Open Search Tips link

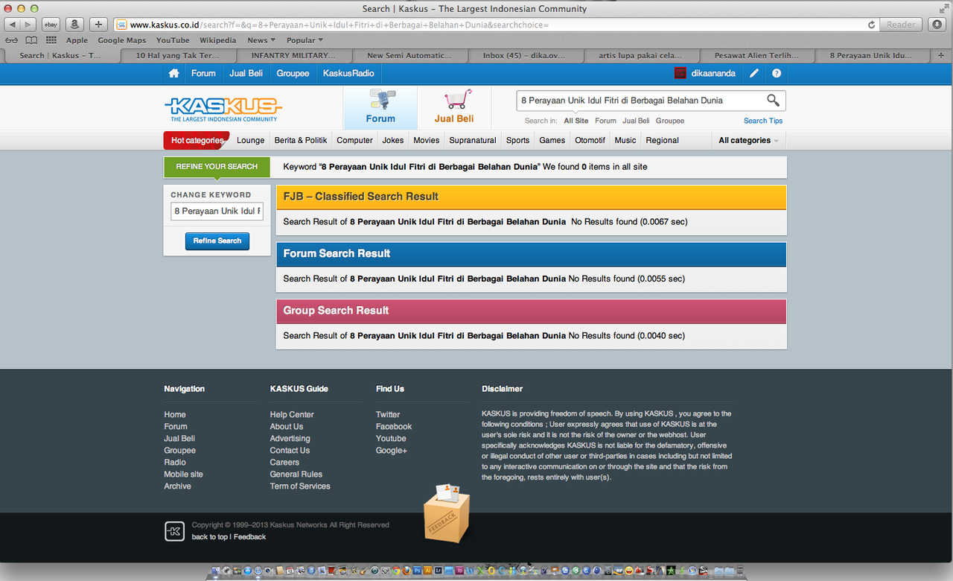(763, 121)
